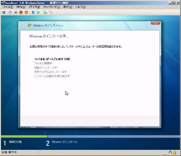
Task: Click the '状態: 実行中' status bar text
Action: (x=9, y=152)
